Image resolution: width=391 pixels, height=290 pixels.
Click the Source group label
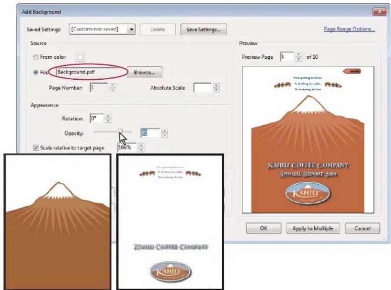pyautogui.click(x=39, y=43)
